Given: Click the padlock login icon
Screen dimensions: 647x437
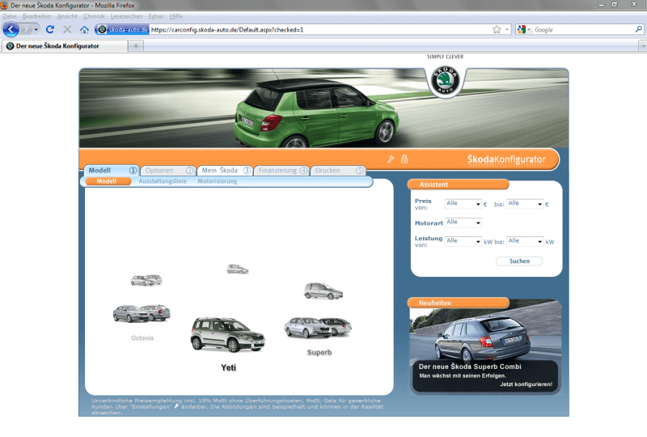Looking at the screenshot, I should click(404, 159).
